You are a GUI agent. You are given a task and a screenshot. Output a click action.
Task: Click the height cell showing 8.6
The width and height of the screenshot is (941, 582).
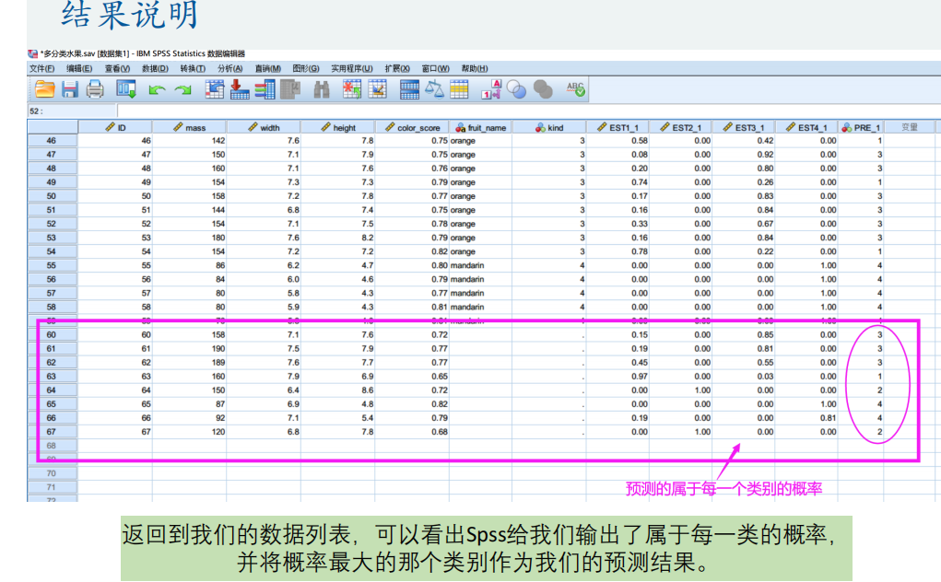point(338,390)
